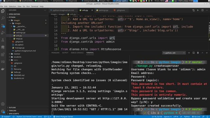Viewport: 210px width, 118px height.
Task: Open the Explorer view in activity bar
Action: coord(3,11)
